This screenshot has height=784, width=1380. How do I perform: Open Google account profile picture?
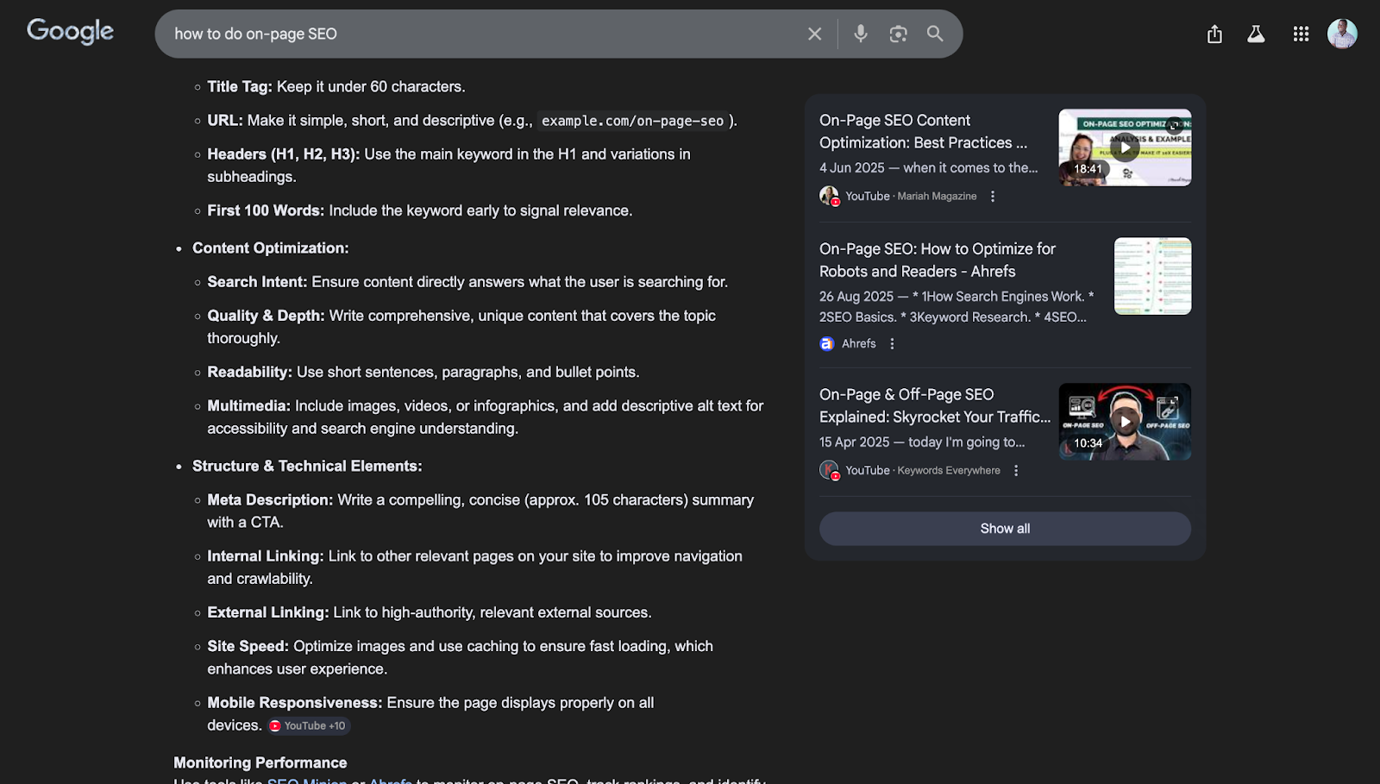click(x=1341, y=34)
